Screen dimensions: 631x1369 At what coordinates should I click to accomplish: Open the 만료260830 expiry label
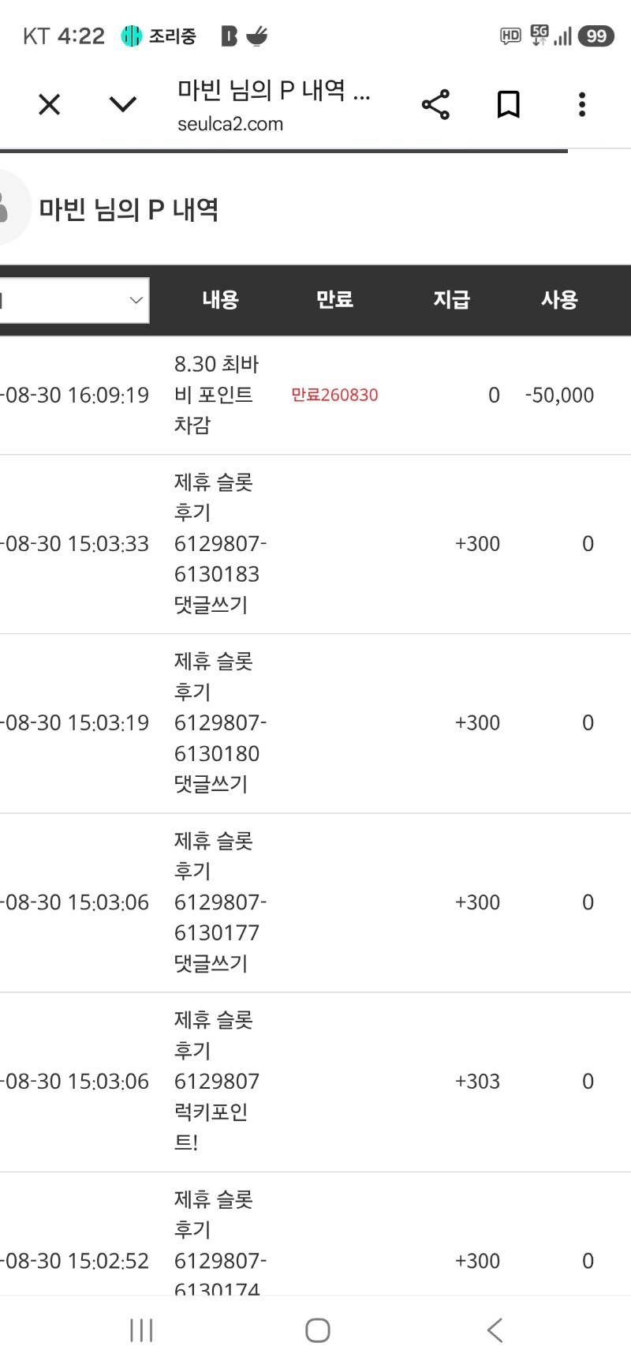tap(334, 395)
